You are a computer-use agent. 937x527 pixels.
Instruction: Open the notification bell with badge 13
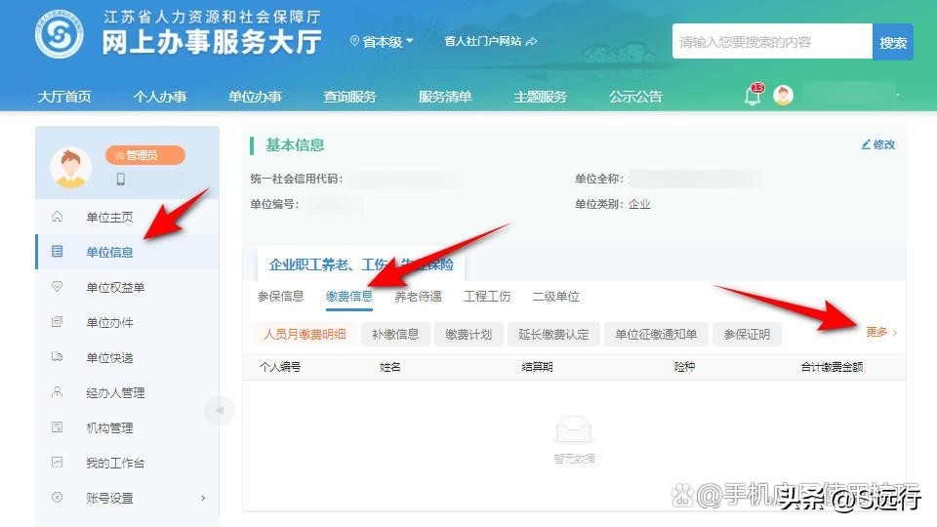coord(753,95)
